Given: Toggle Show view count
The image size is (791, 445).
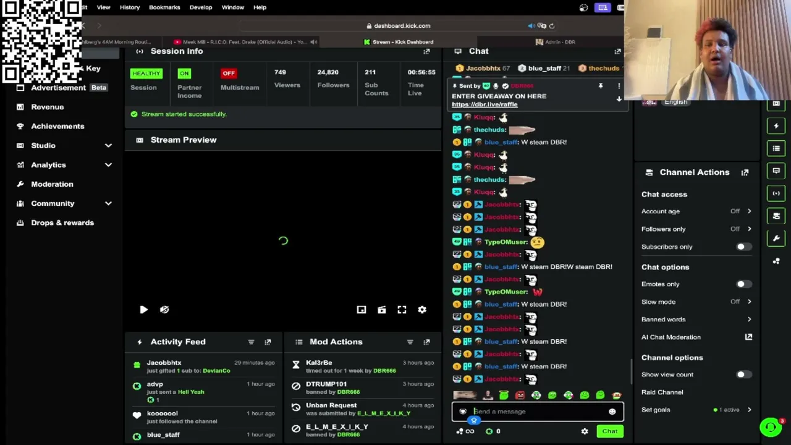Looking at the screenshot, I should coord(743,375).
